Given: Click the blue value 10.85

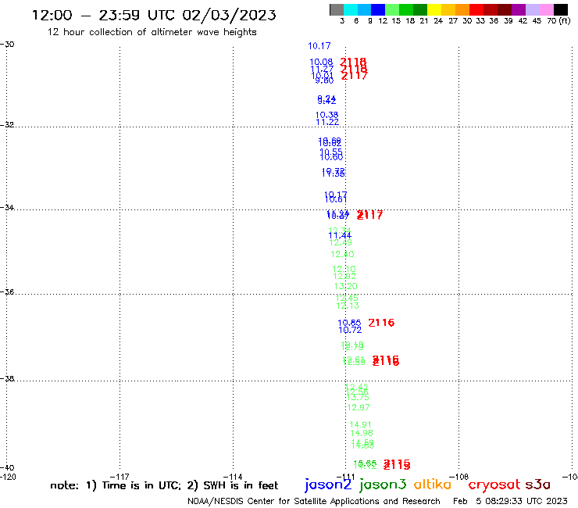Looking at the screenshot, I should tap(349, 323).
